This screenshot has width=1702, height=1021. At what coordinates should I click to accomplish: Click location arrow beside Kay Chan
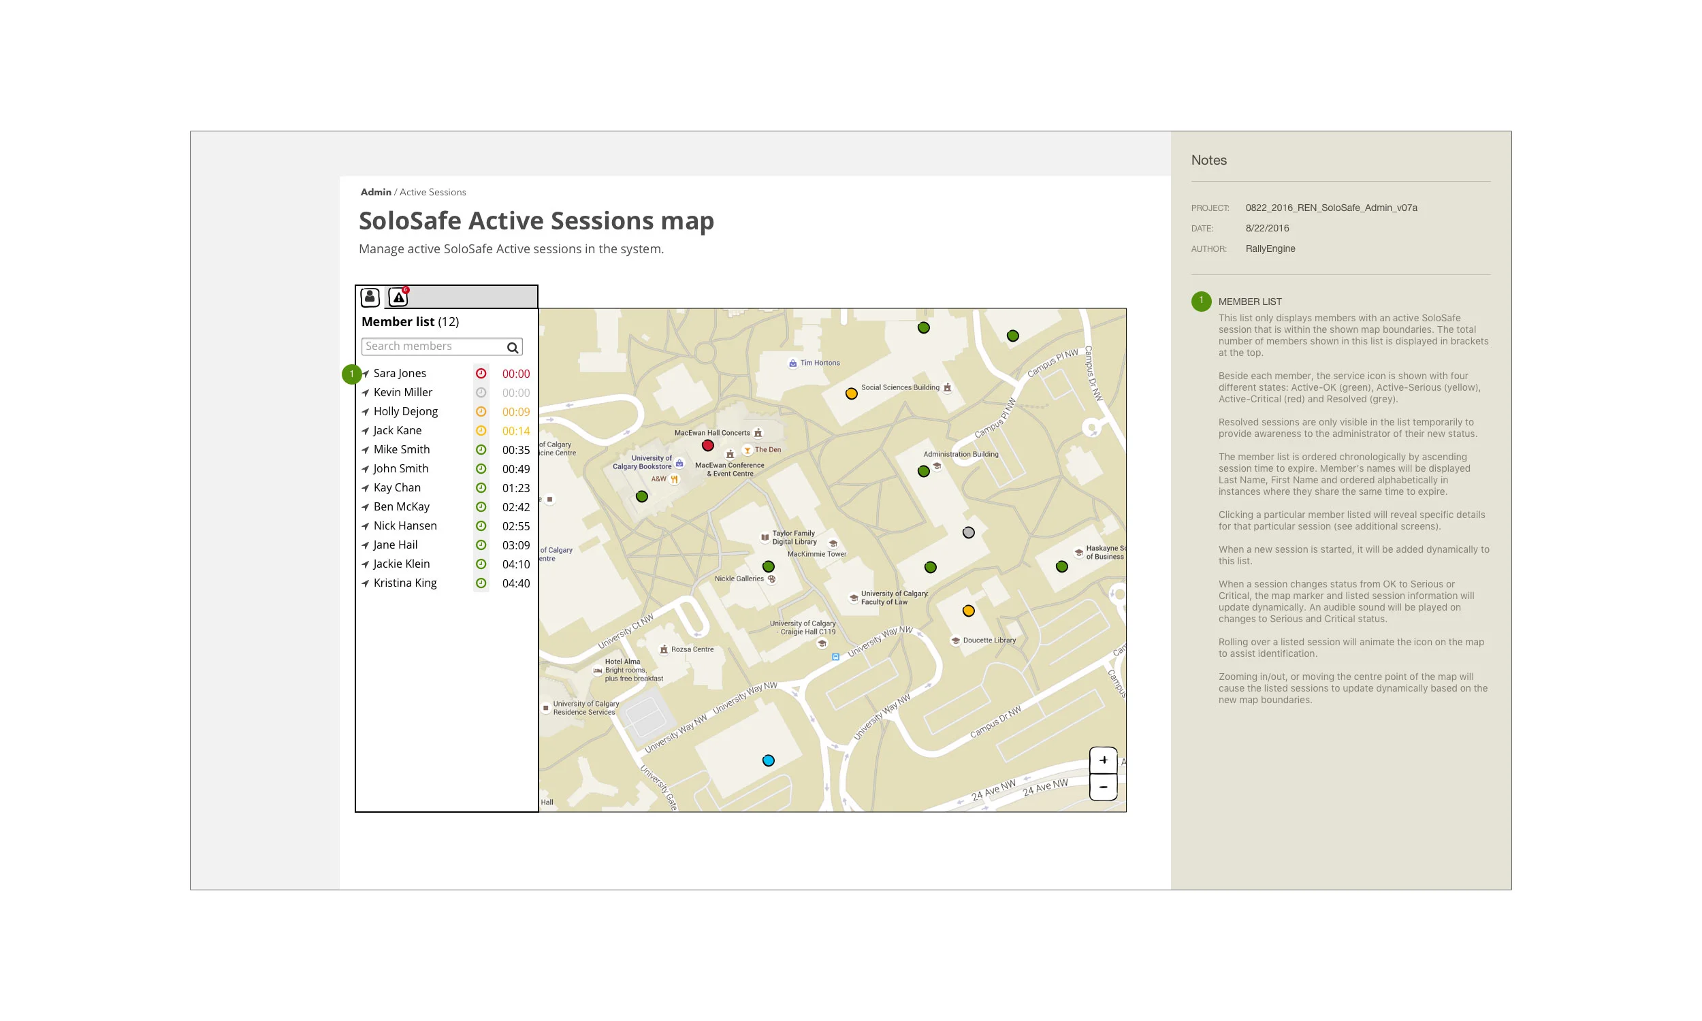[366, 489]
